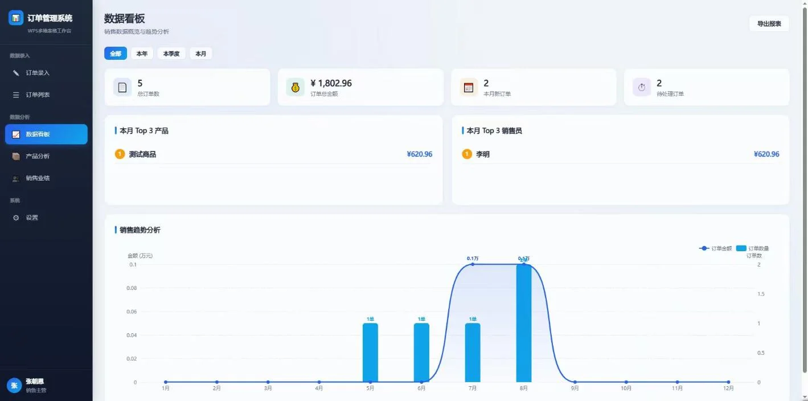Click the people icon beside 销售业绩
Viewport: 808px width, 401px height.
coord(16,178)
